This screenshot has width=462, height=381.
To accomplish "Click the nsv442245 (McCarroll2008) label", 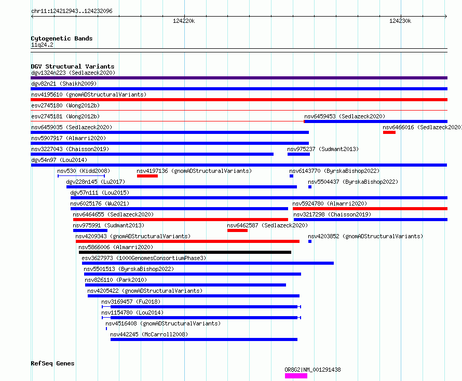I will pyautogui.click(x=149, y=334).
